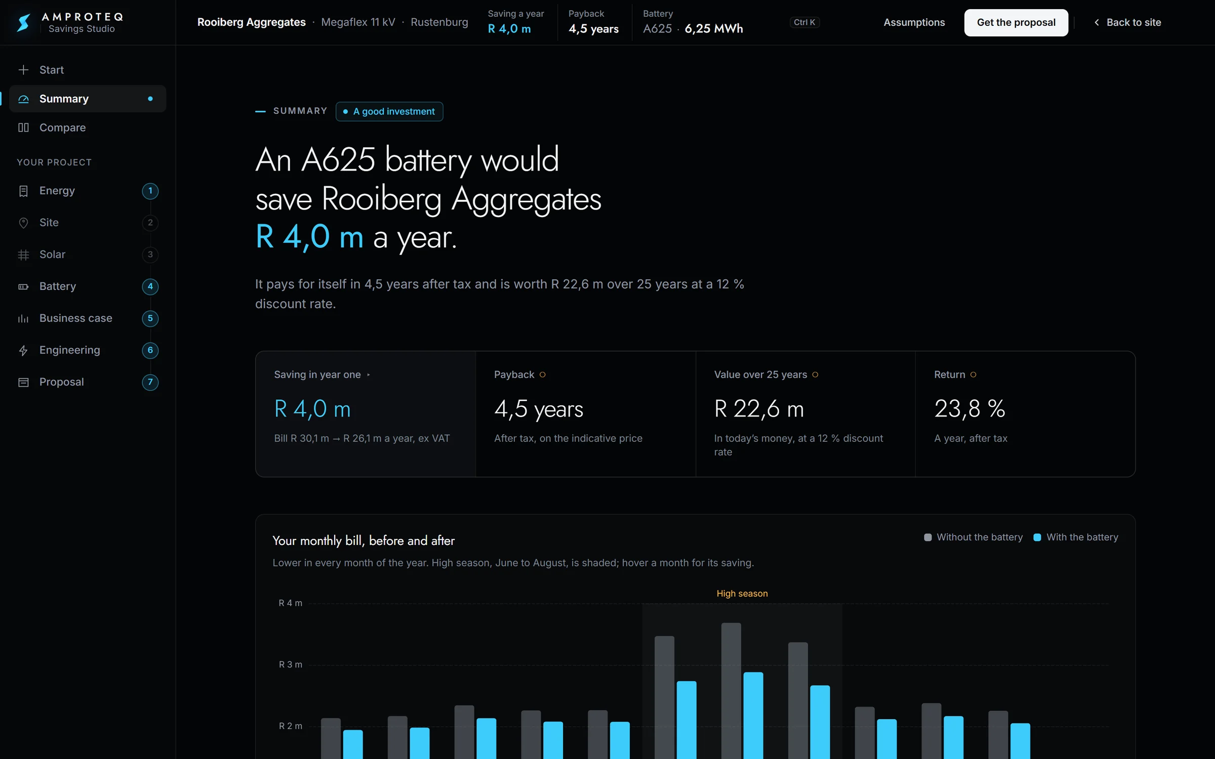Click the Payback 4,5 years header stat
1215x759 pixels.
[x=593, y=22]
